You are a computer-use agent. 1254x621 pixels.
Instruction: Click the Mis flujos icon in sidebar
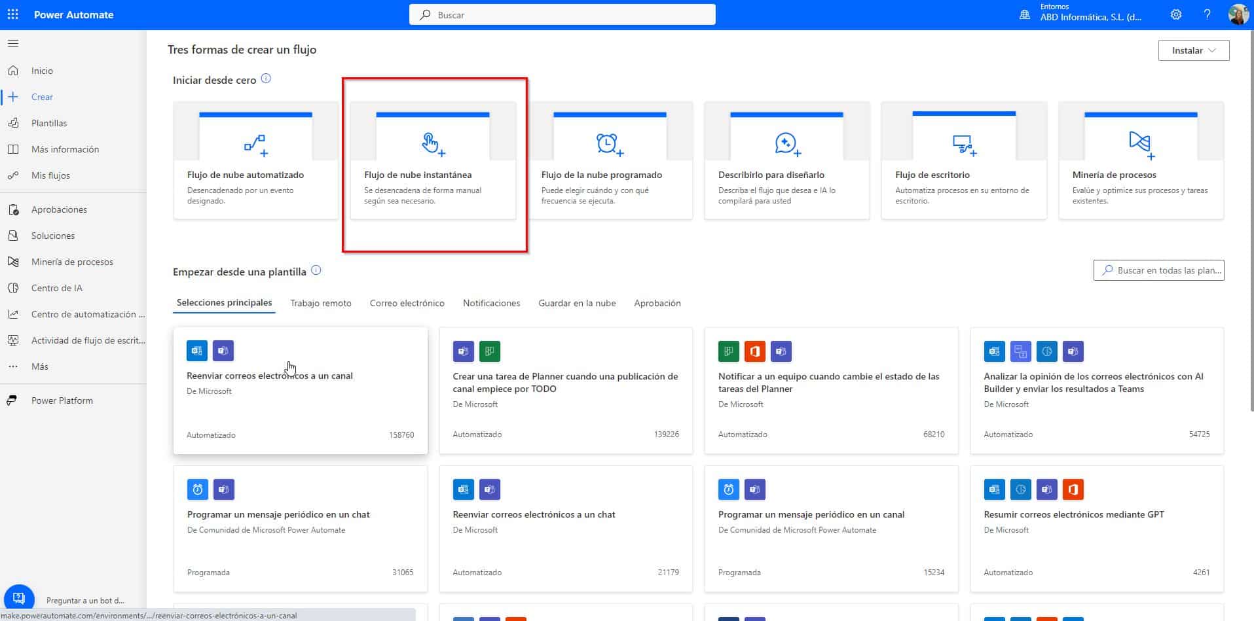13,175
